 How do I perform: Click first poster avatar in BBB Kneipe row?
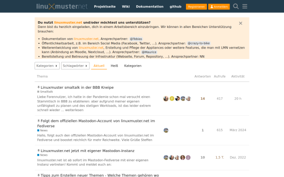click(x=166, y=99)
